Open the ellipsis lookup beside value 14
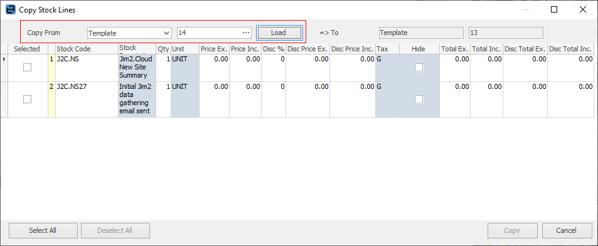 coord(246,33)
